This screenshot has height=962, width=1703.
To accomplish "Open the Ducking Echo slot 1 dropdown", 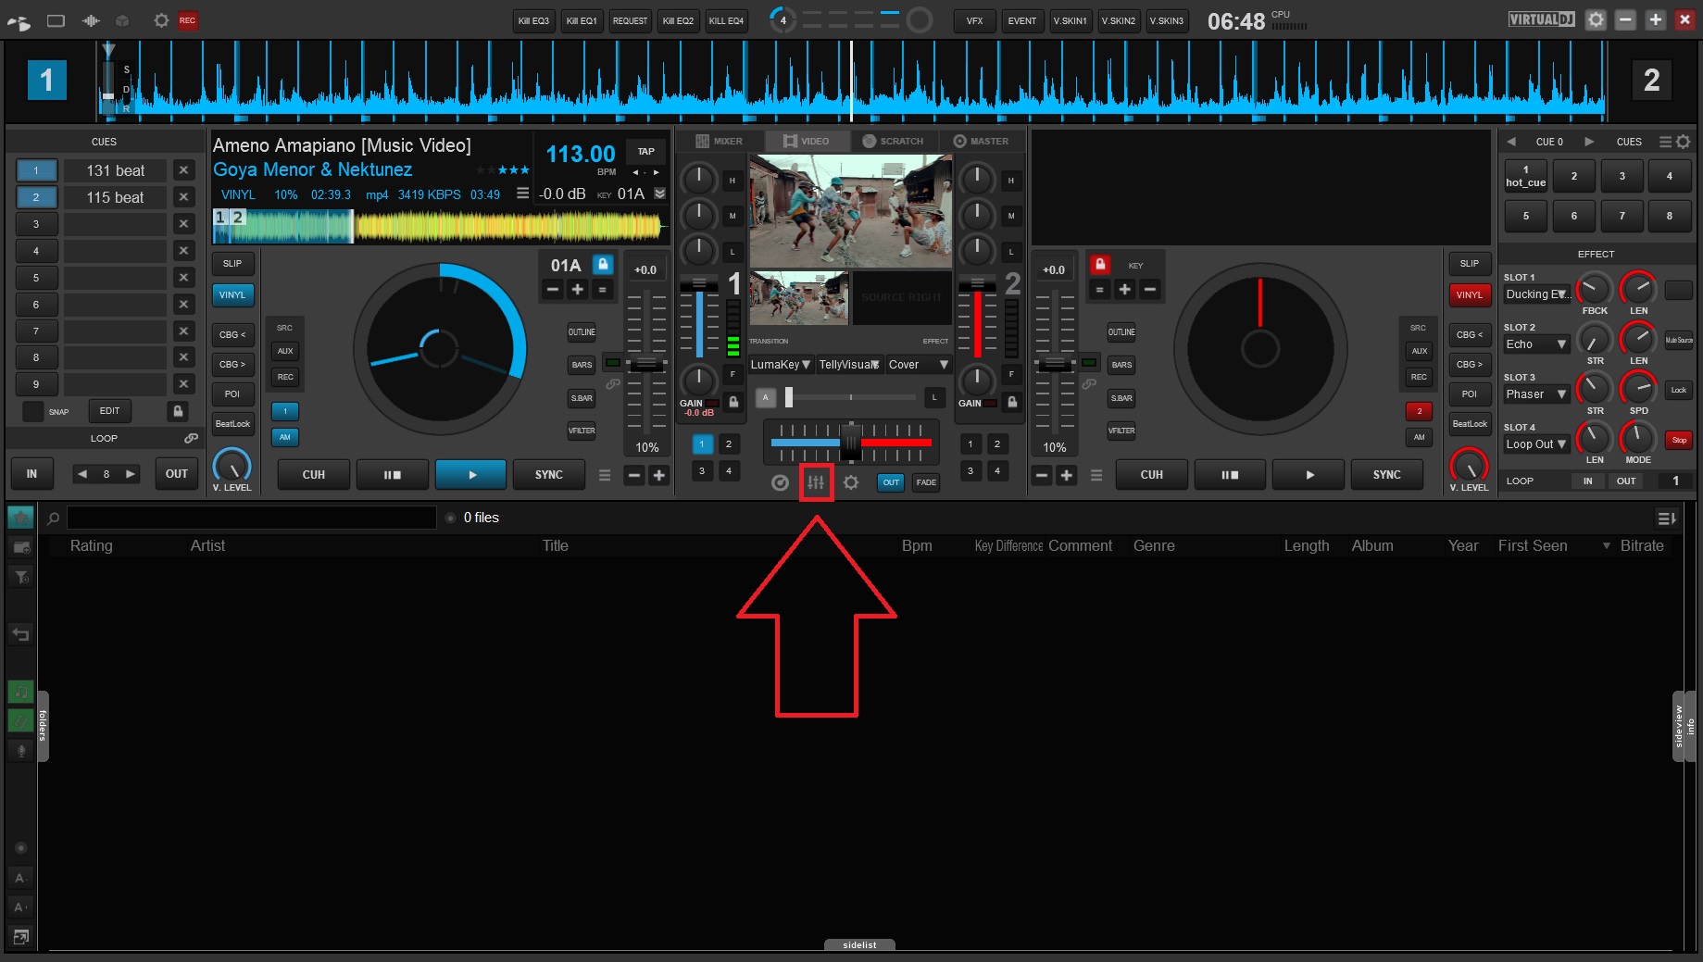I will click(x=1536, y=294).
